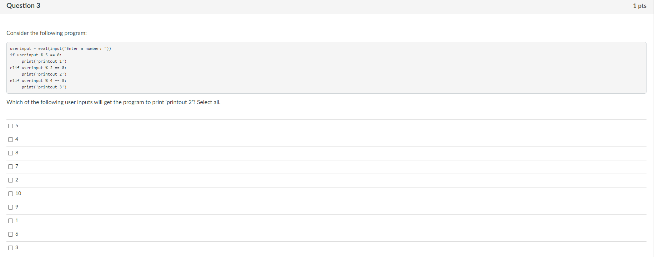Viewport: 659px width, 257px height.
Task: Check the answer box for 5
Action: 11,126
